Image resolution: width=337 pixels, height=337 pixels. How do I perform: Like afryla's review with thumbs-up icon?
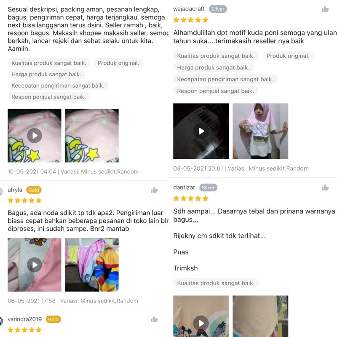tap(154, 190)
